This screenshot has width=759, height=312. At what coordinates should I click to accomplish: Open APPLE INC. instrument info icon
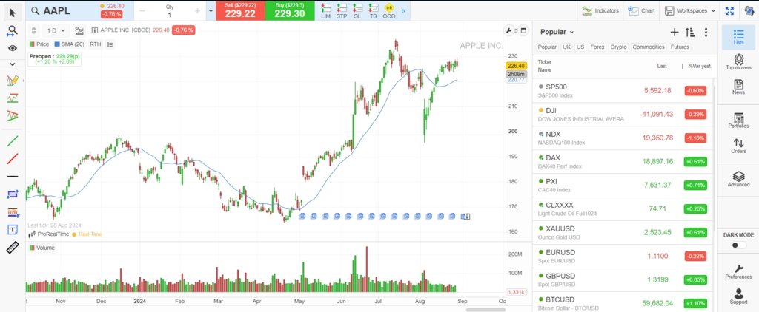pyautogui.click(x=95, y=30)
